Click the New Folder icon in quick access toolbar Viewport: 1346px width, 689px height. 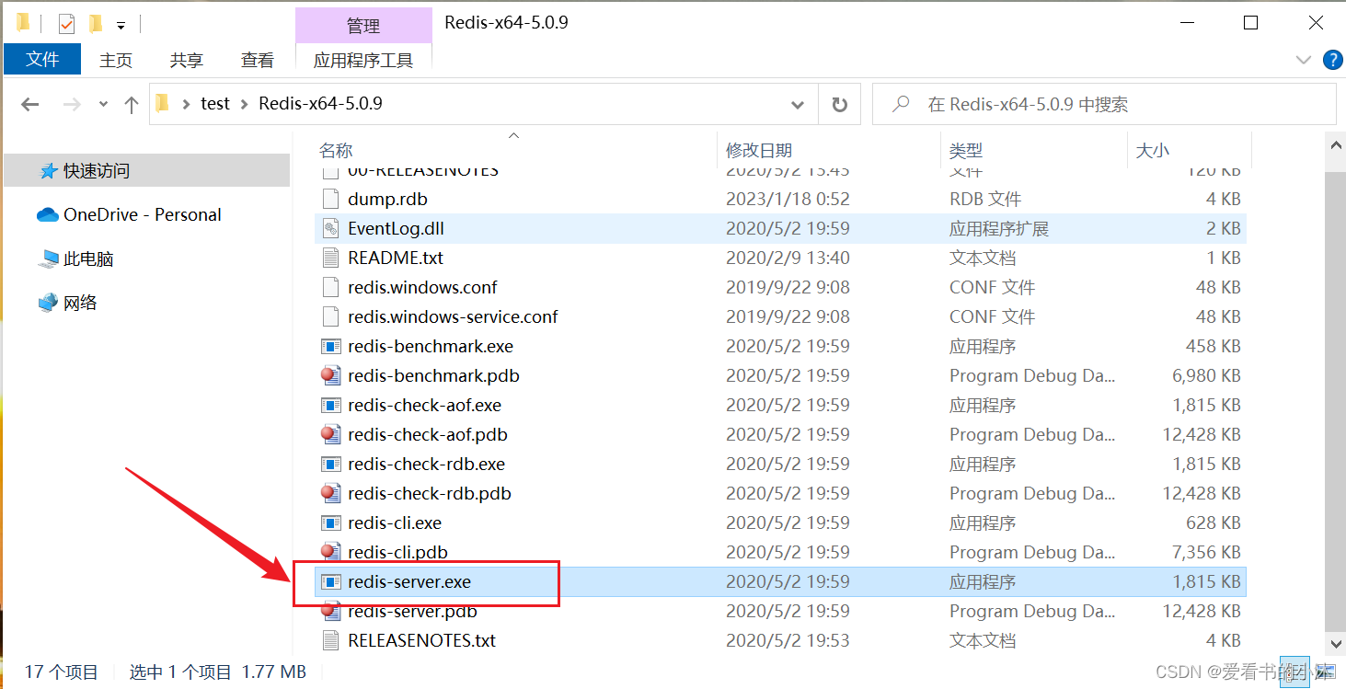point(96,23)
